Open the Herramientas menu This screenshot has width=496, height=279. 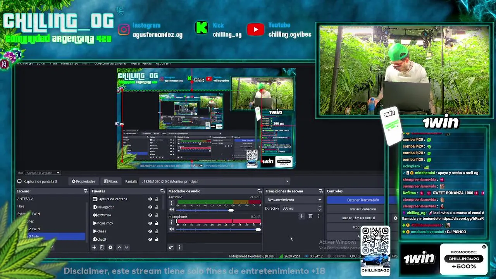point(141,63)
